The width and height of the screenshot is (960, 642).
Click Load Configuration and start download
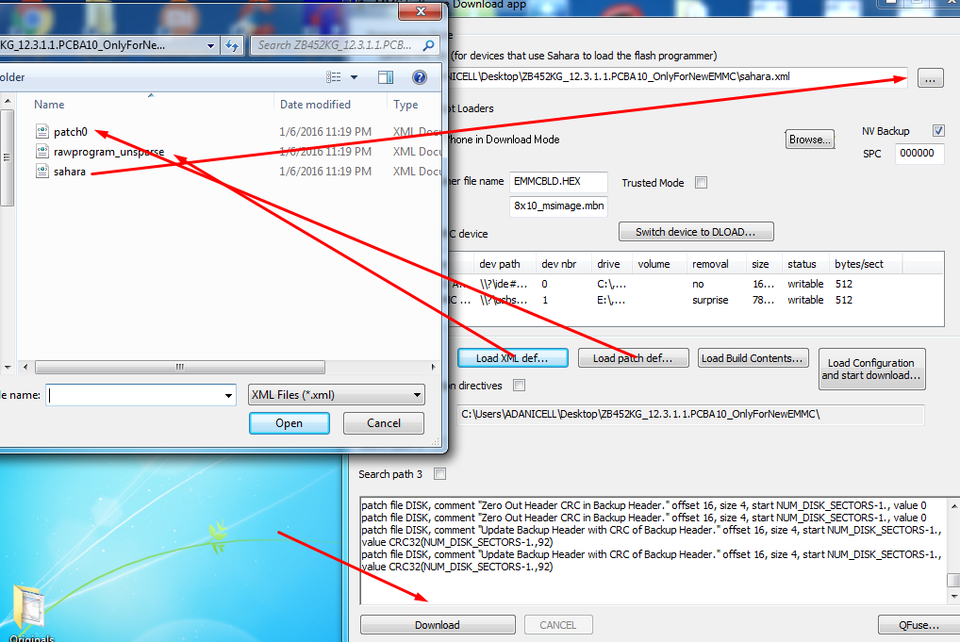pos(872,369)
